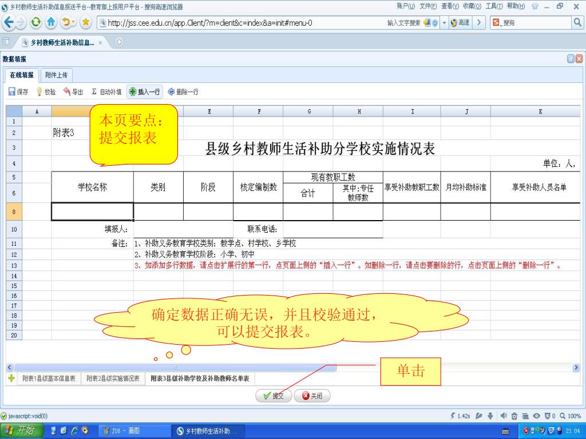Screen dimensions: 586x439
Task: Open the 查看 menu
Action: (450, 6)
